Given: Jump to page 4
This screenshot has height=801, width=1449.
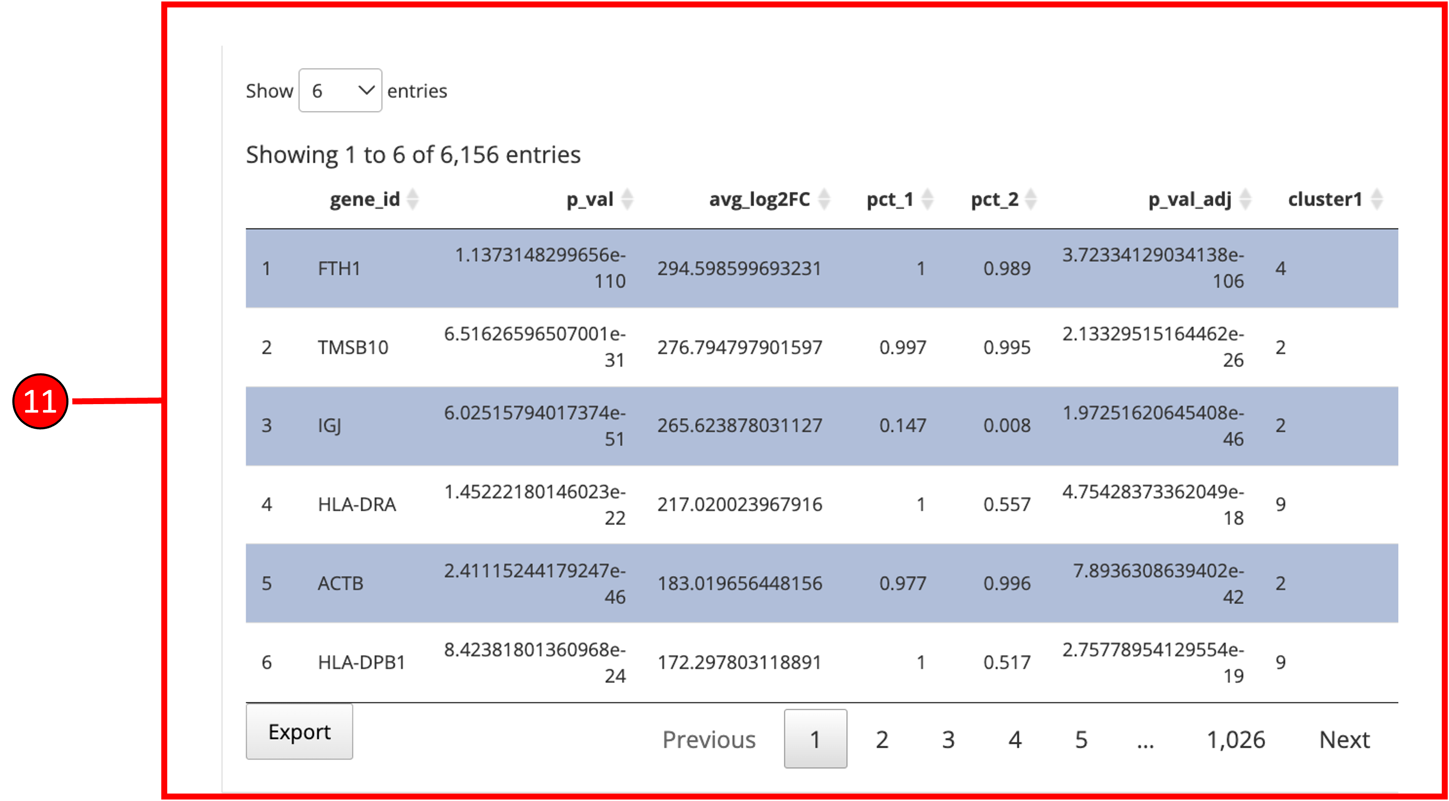Looking at the screenshot, I should point(1014,739).
